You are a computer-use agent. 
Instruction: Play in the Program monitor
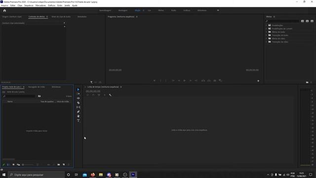(184, 81)
